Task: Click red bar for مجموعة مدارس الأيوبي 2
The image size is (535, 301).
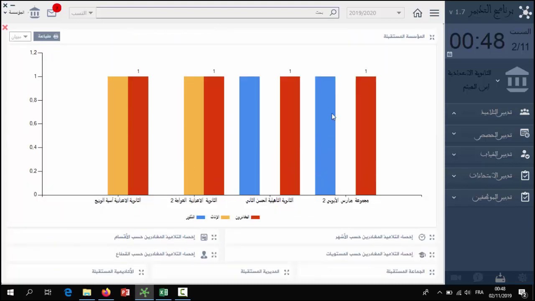Action: click(x=366, y=135)
